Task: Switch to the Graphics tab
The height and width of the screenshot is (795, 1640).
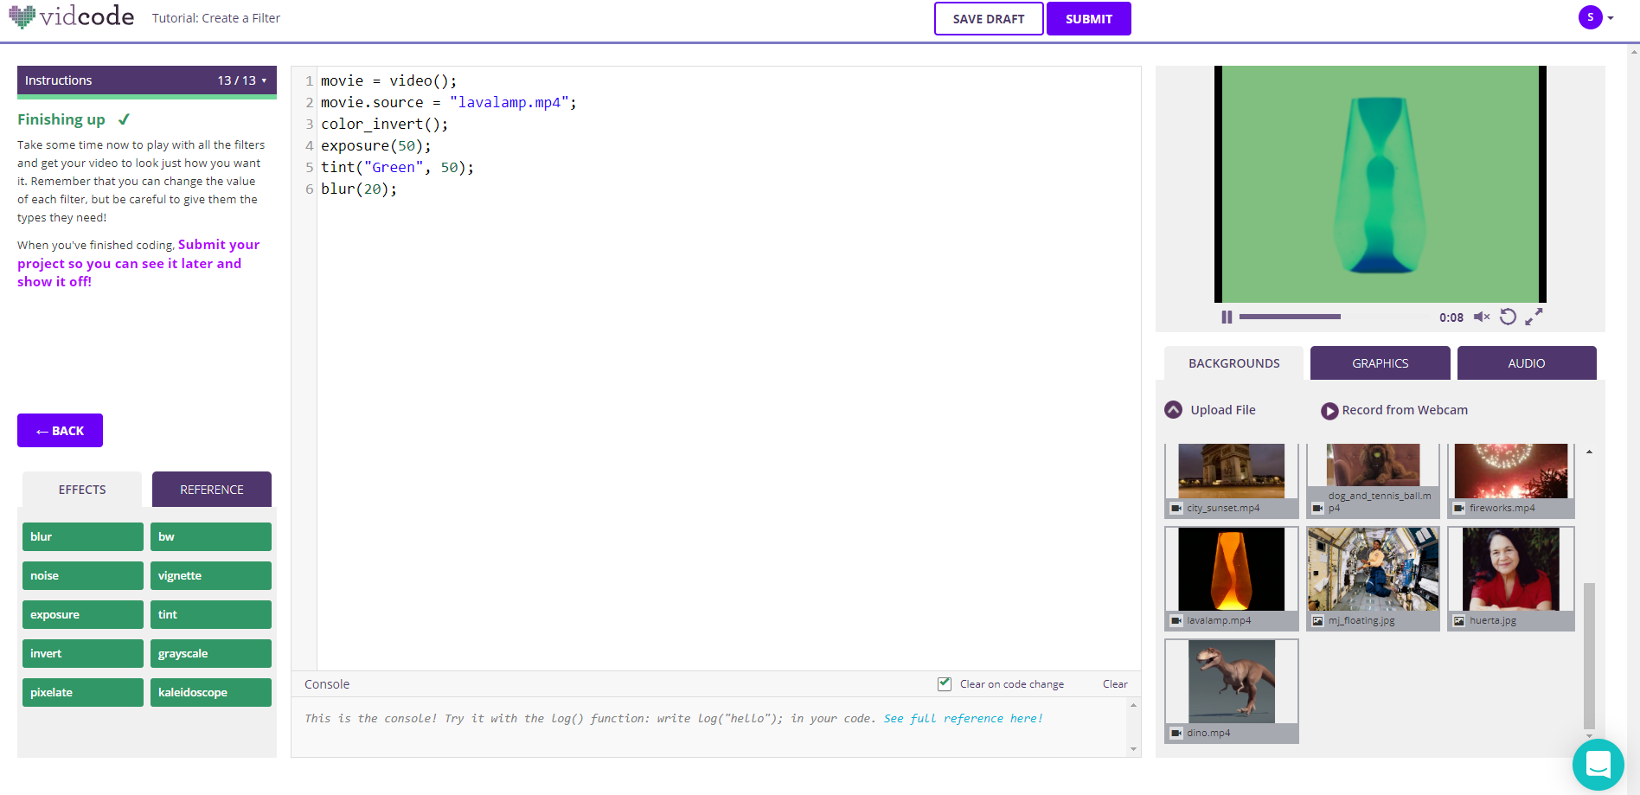Action: point(1380,363)
